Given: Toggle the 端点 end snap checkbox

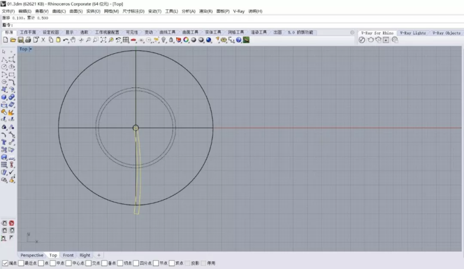Looking at the screenshot, I should coord(5,263).
